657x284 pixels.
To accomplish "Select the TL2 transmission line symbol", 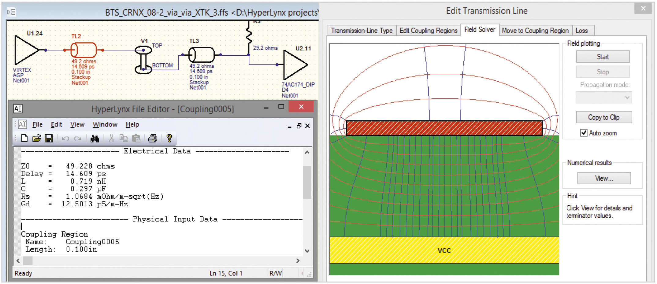I will coord(84,50).
